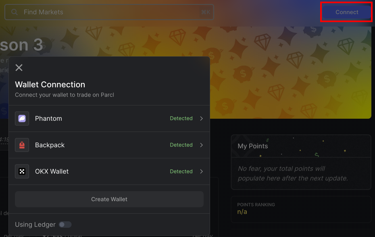This screenshot has width=375, height=237.
Task: Expand the Backpack row chevron arrow
Action: pos(201,145)
